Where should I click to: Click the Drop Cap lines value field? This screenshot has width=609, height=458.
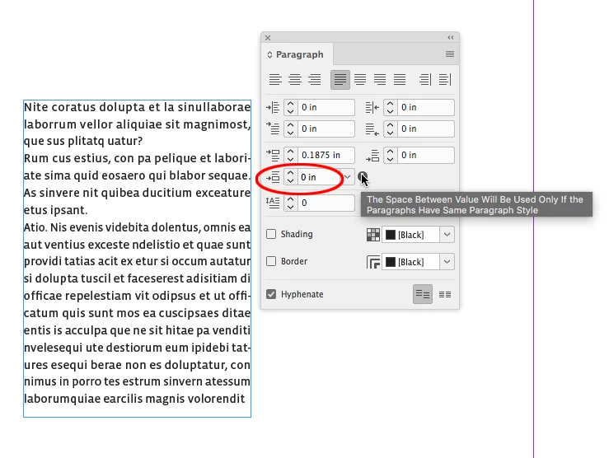pyautogui.click(x=326, y=203)
